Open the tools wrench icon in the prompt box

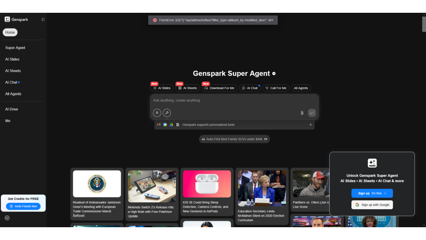point(167,113)
